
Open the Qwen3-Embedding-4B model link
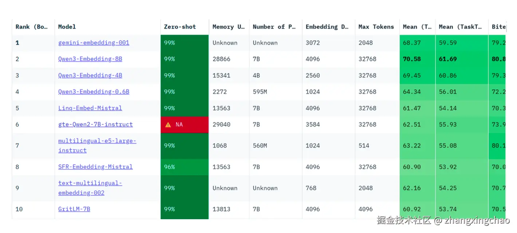click(x=90, y=75)
